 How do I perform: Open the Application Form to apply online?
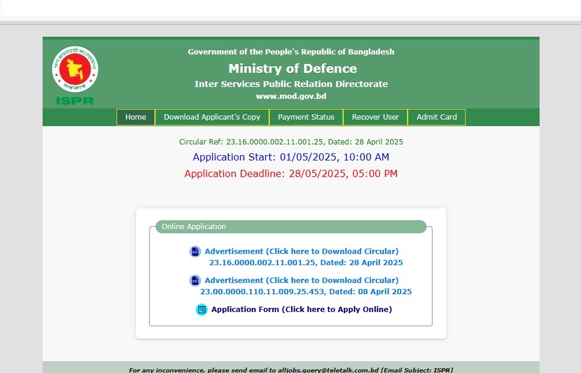302,309
